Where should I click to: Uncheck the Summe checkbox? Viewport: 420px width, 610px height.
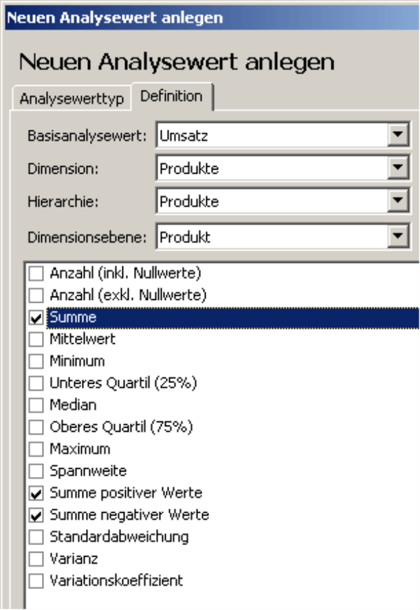[x=37, y=317]
